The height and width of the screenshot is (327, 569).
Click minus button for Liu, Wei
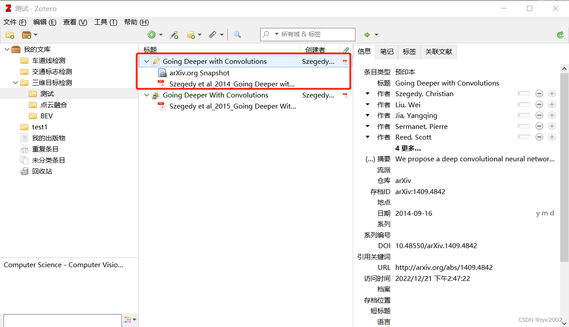click(x=539, y=105)
